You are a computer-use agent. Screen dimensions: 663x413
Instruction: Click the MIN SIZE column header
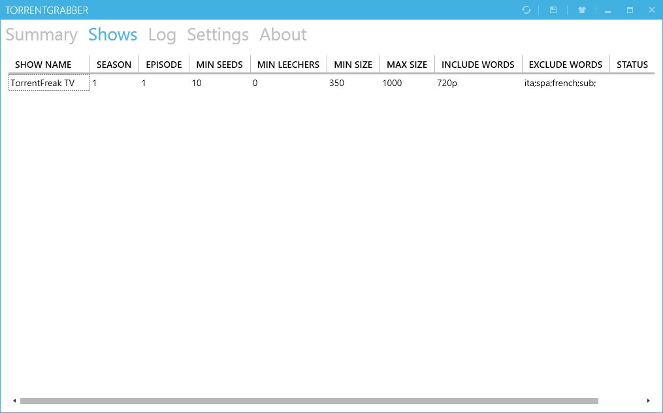click(x=353, y=64)
